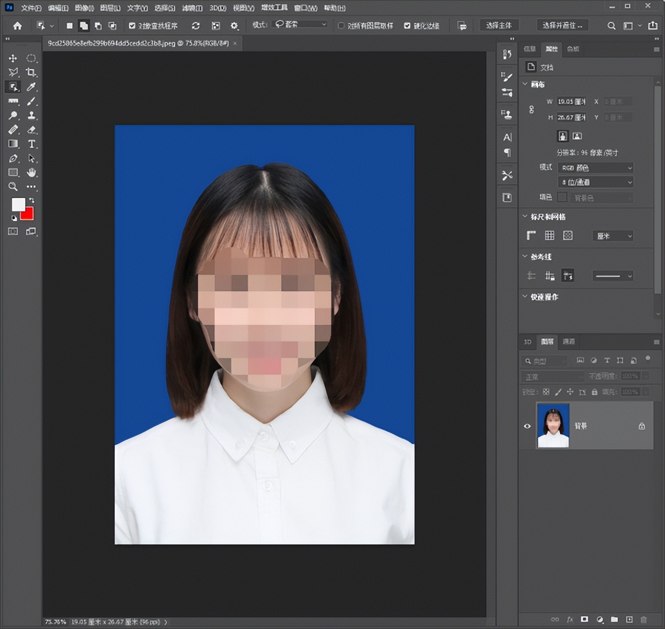Open the 文件(F) menu
665x629 pixels.
click(31, 8)
